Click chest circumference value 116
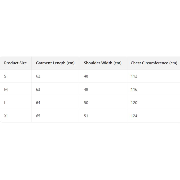Image resolution: width=180 pixels, height=180 pixels. [134, 89]
